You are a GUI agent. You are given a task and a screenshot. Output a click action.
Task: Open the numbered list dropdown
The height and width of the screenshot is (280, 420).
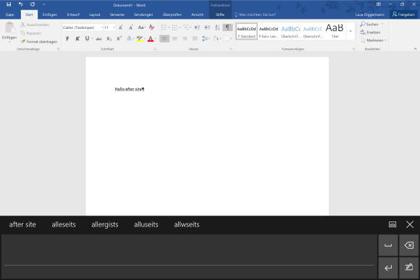click(x=180, y=27)
